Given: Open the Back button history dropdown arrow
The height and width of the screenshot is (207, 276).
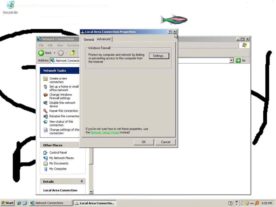Looking at the screenshot, I should pos(54,53).
